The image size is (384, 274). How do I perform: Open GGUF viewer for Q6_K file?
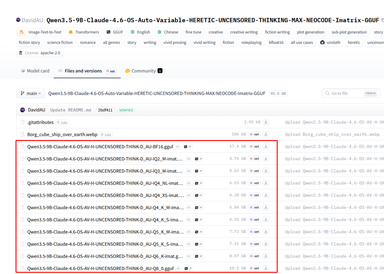[x=198, y=256]
